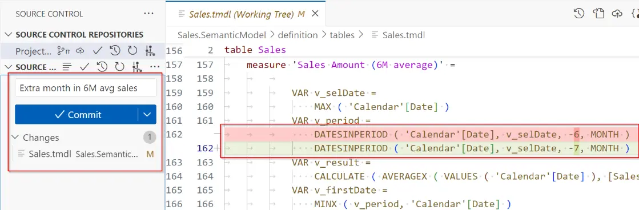Click refresh icon in Project repository row

(132, 51)
